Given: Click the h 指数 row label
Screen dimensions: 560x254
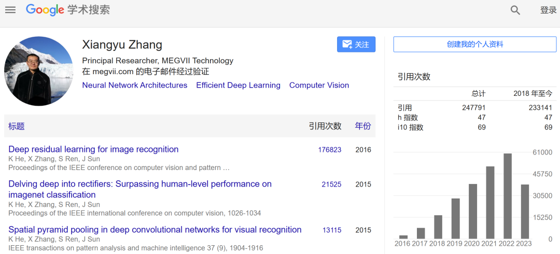Looking at the screenshot, I should click(x=408, y=118).
